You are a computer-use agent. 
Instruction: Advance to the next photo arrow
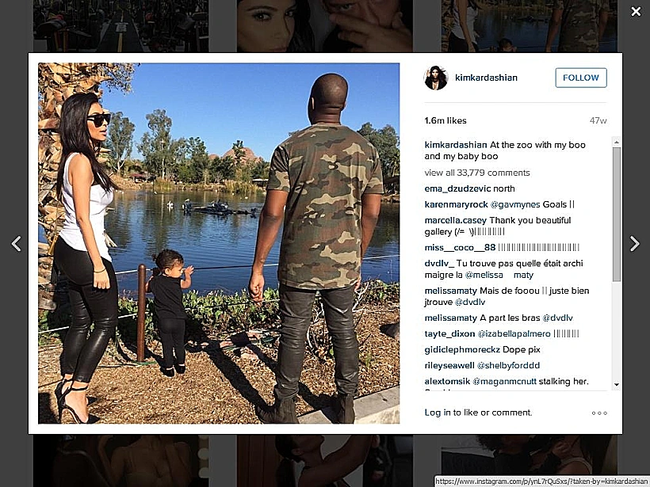634,244
